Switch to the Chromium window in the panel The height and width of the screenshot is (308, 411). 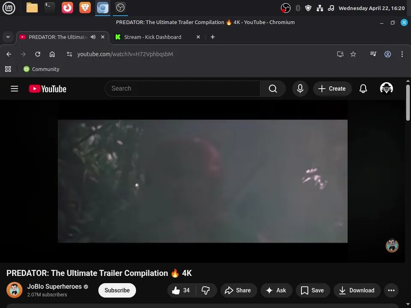coord(102,8)
